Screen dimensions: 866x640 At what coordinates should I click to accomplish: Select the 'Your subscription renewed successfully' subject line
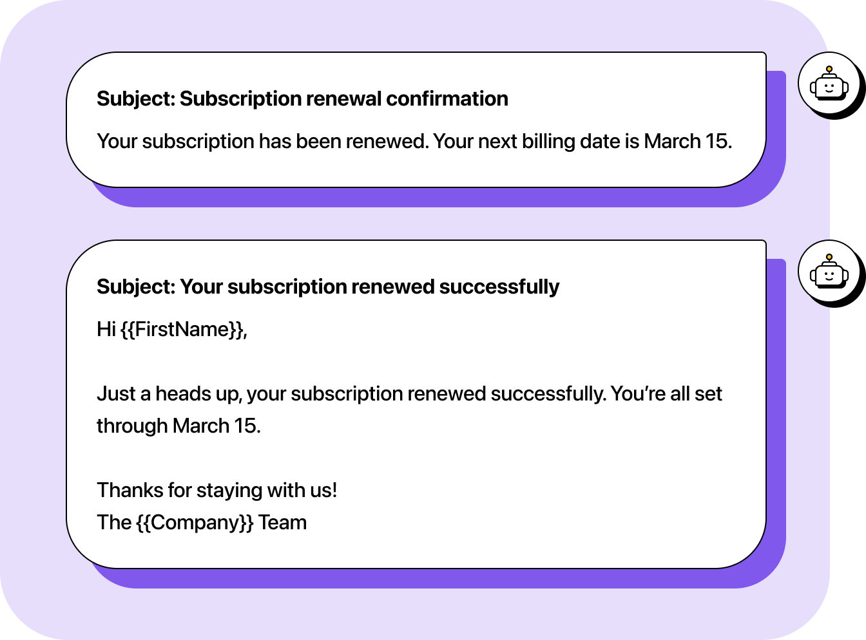click(369, 287)
